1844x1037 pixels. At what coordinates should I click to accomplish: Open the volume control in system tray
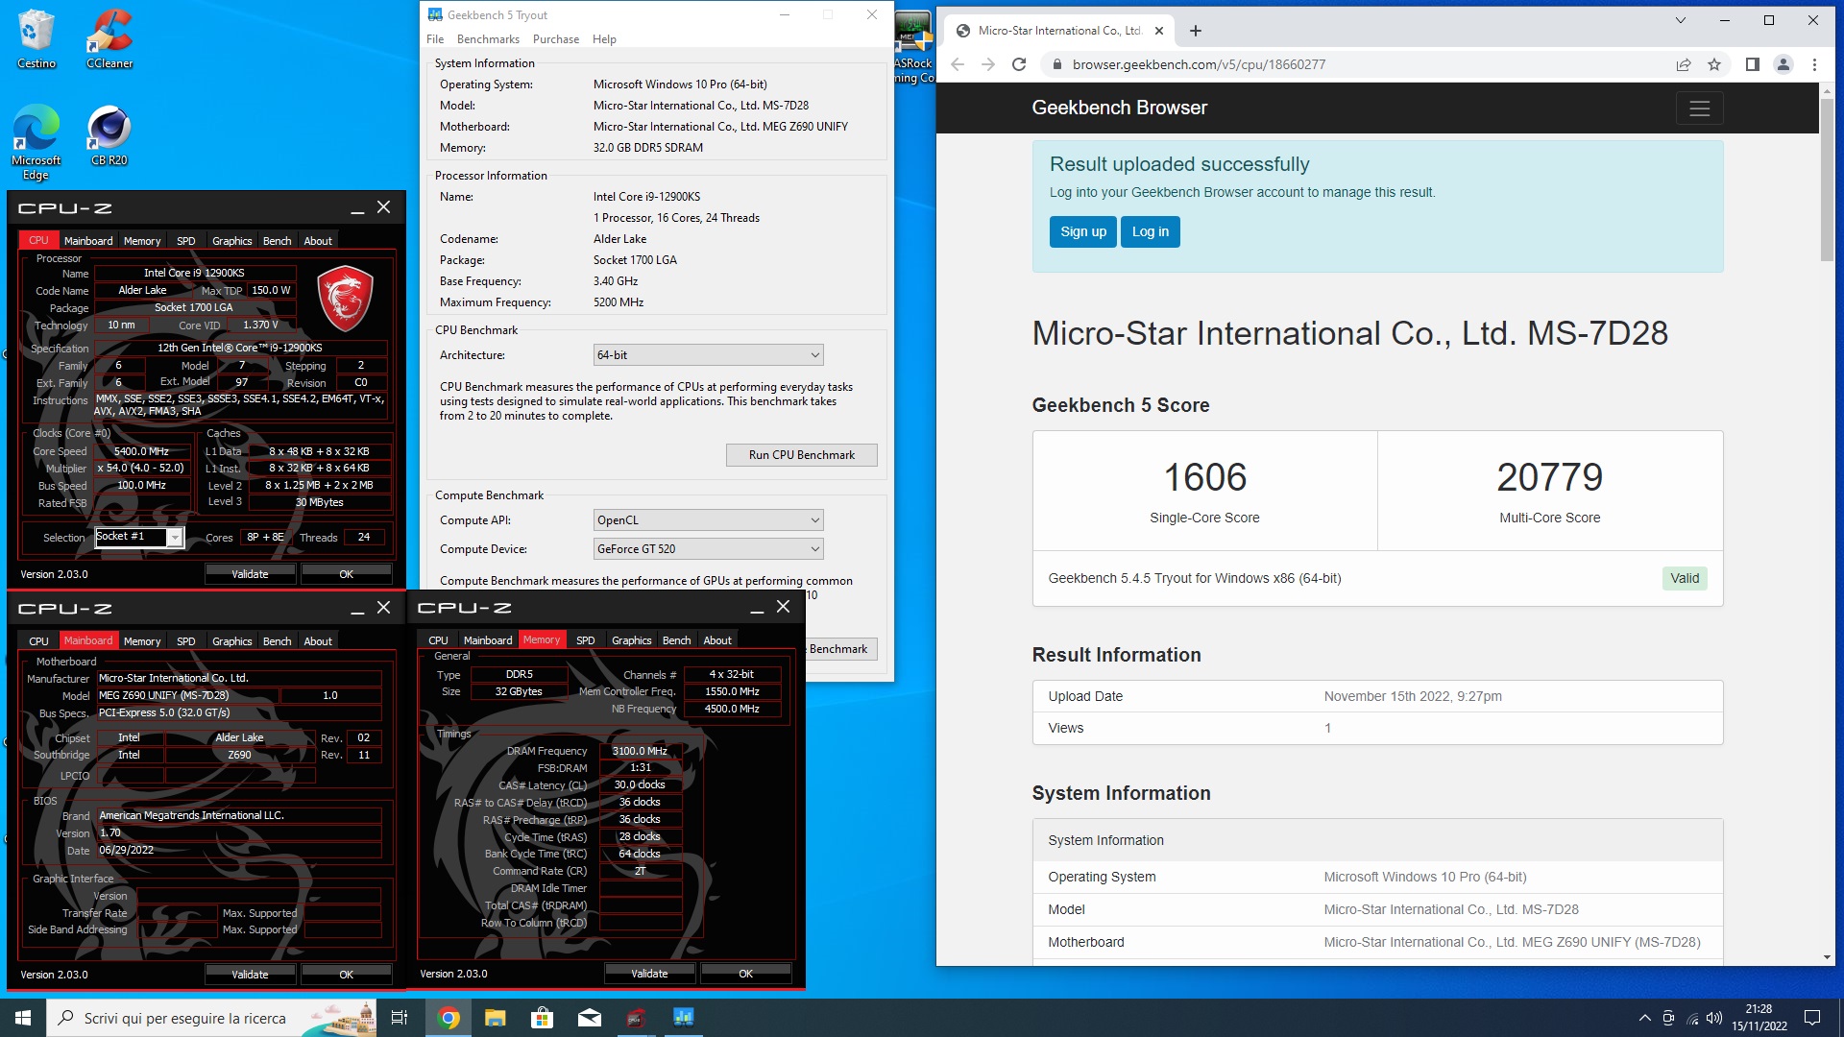[x=1714, y=1018]
